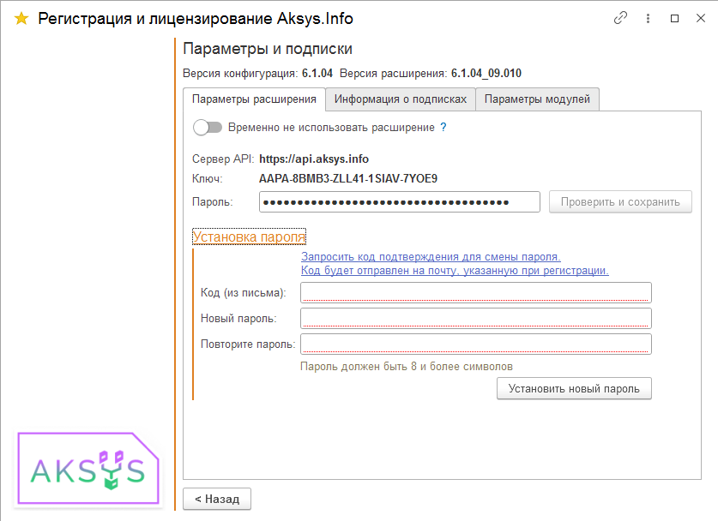The width and height of the screenshot is (718, 521).
Task: Click 'Проверить и сохранить' button
Action: pos(620,201)
